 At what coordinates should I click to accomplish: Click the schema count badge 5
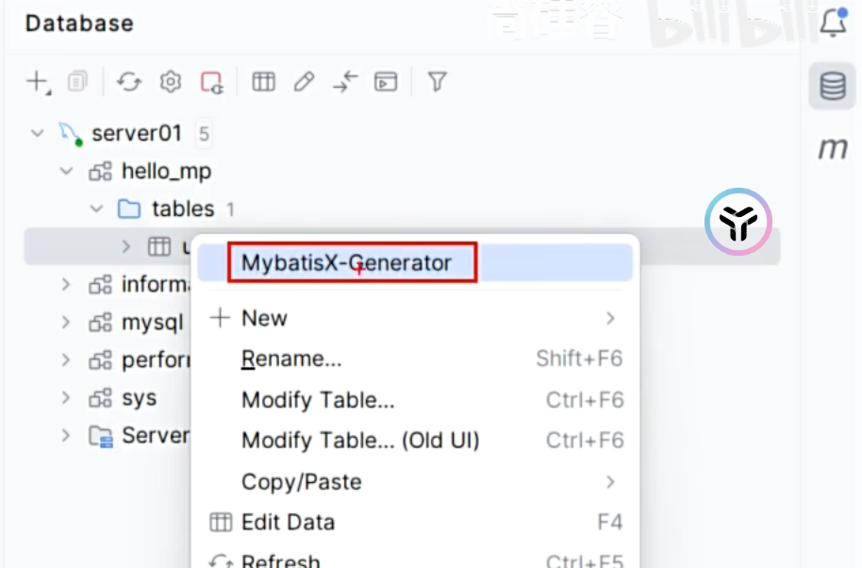pos(204,134)
